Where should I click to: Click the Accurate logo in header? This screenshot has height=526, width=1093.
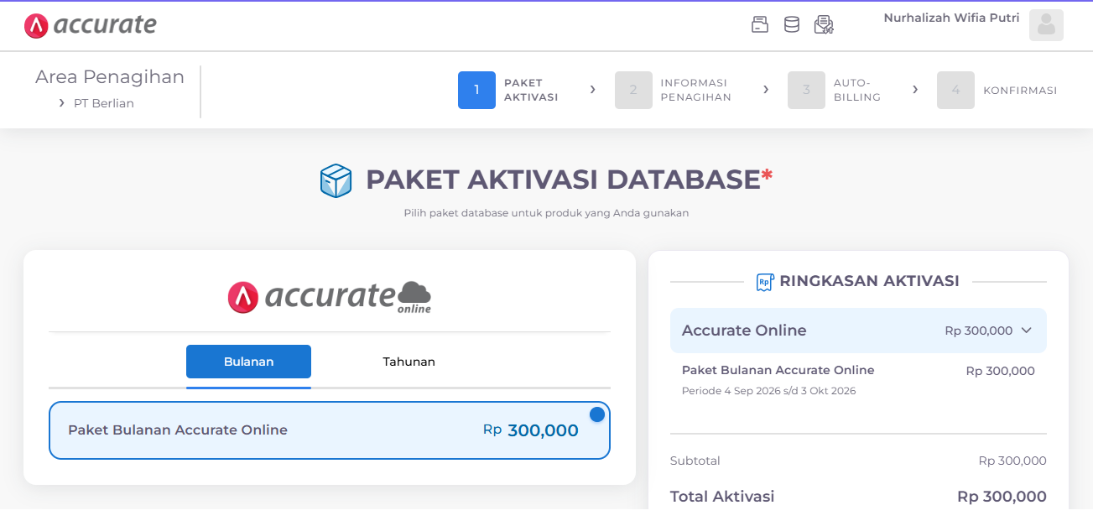coord(91,25)
